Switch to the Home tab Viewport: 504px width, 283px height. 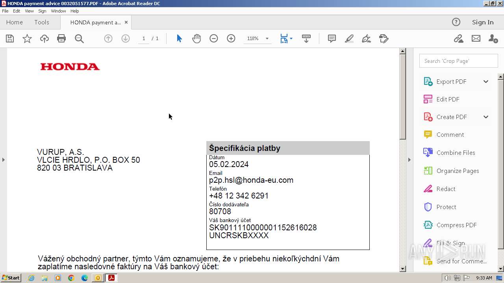coord(15,22)
